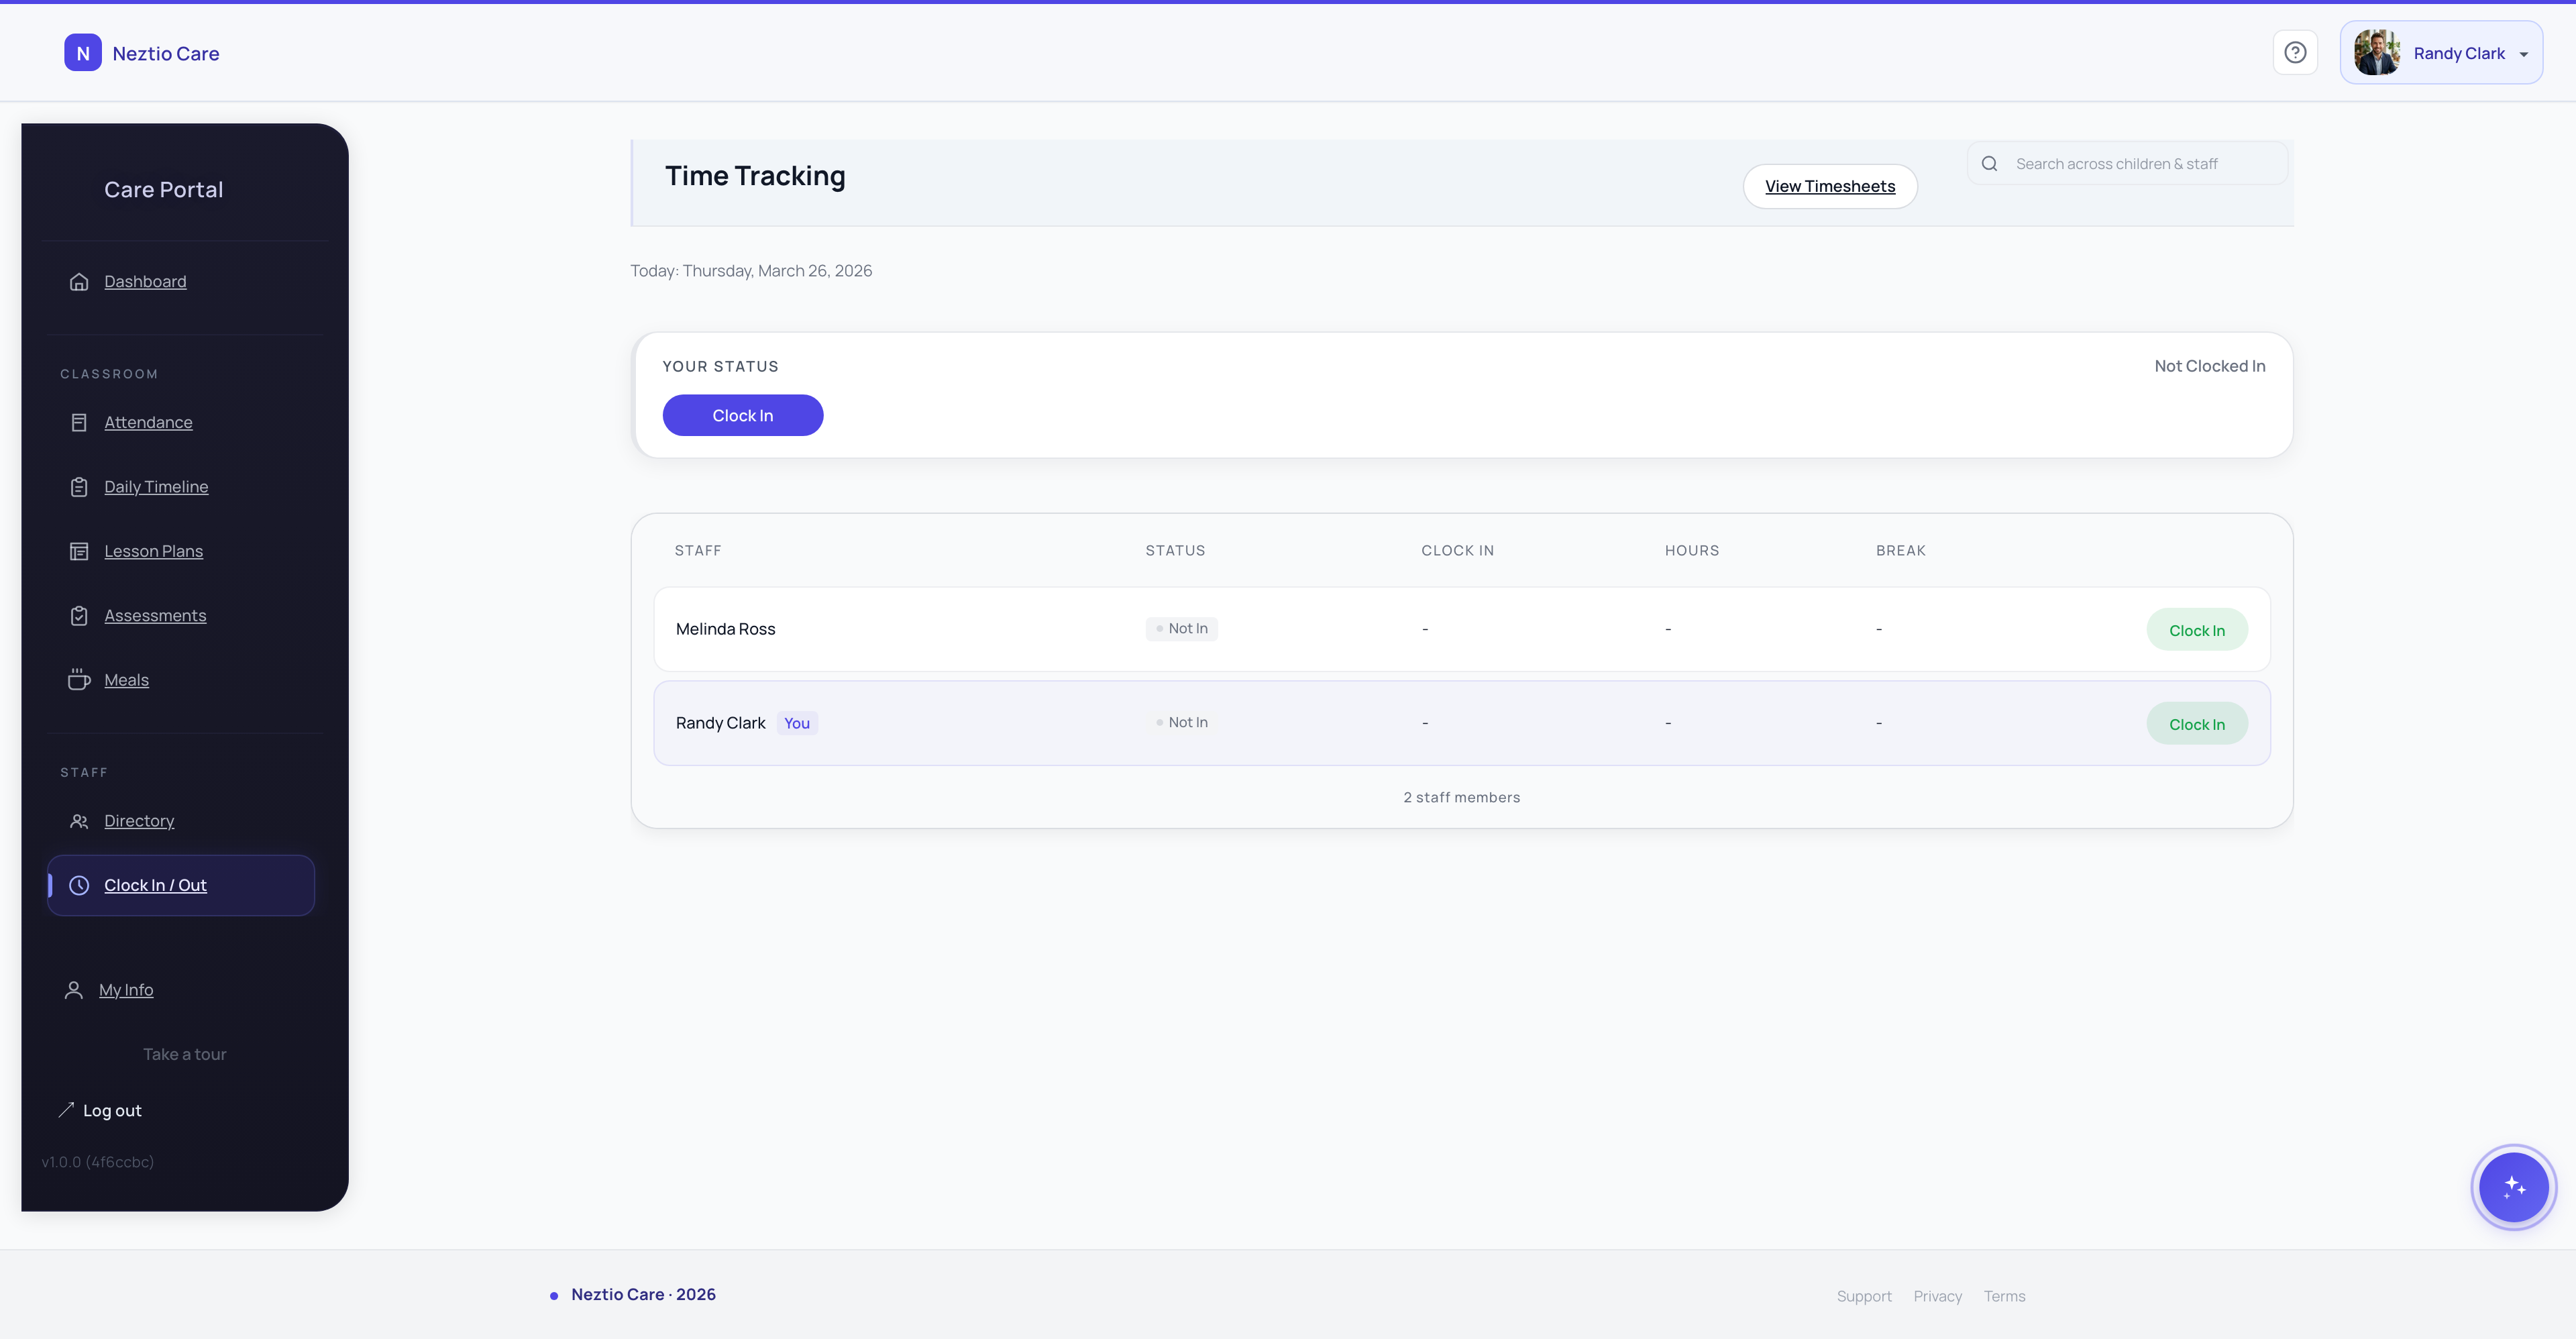The height and width of the screenshot is (1339, 2576).
Task: Click the Attendance sidebar icon
Action: tap(80, 422)
